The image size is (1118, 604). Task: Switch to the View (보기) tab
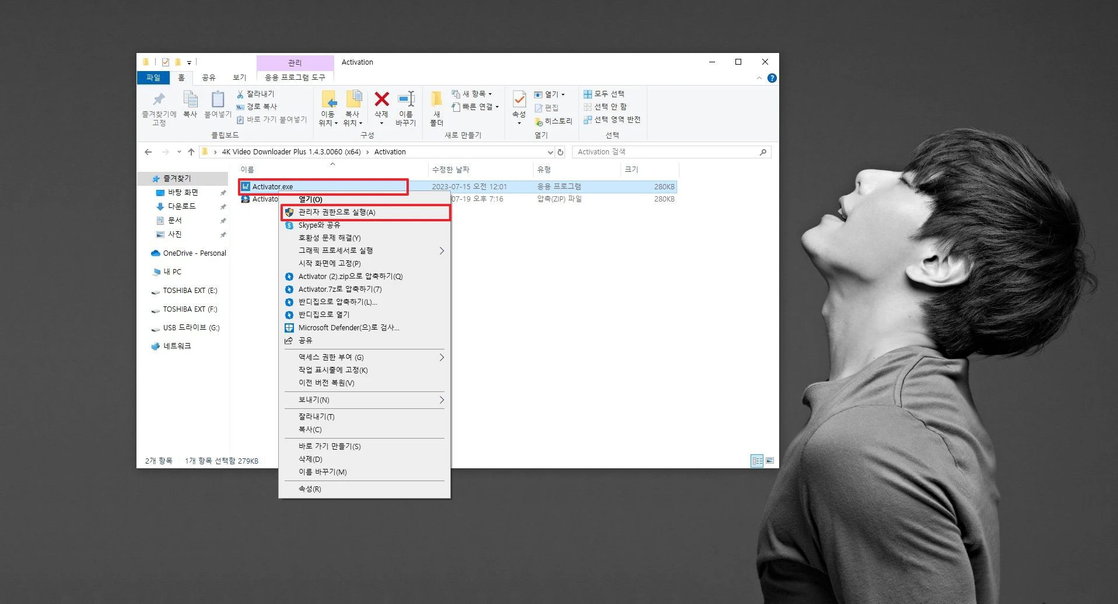[x=240, y=77]
